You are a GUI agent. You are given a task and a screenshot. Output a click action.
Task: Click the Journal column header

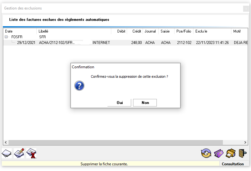click(x=150, y=31)
